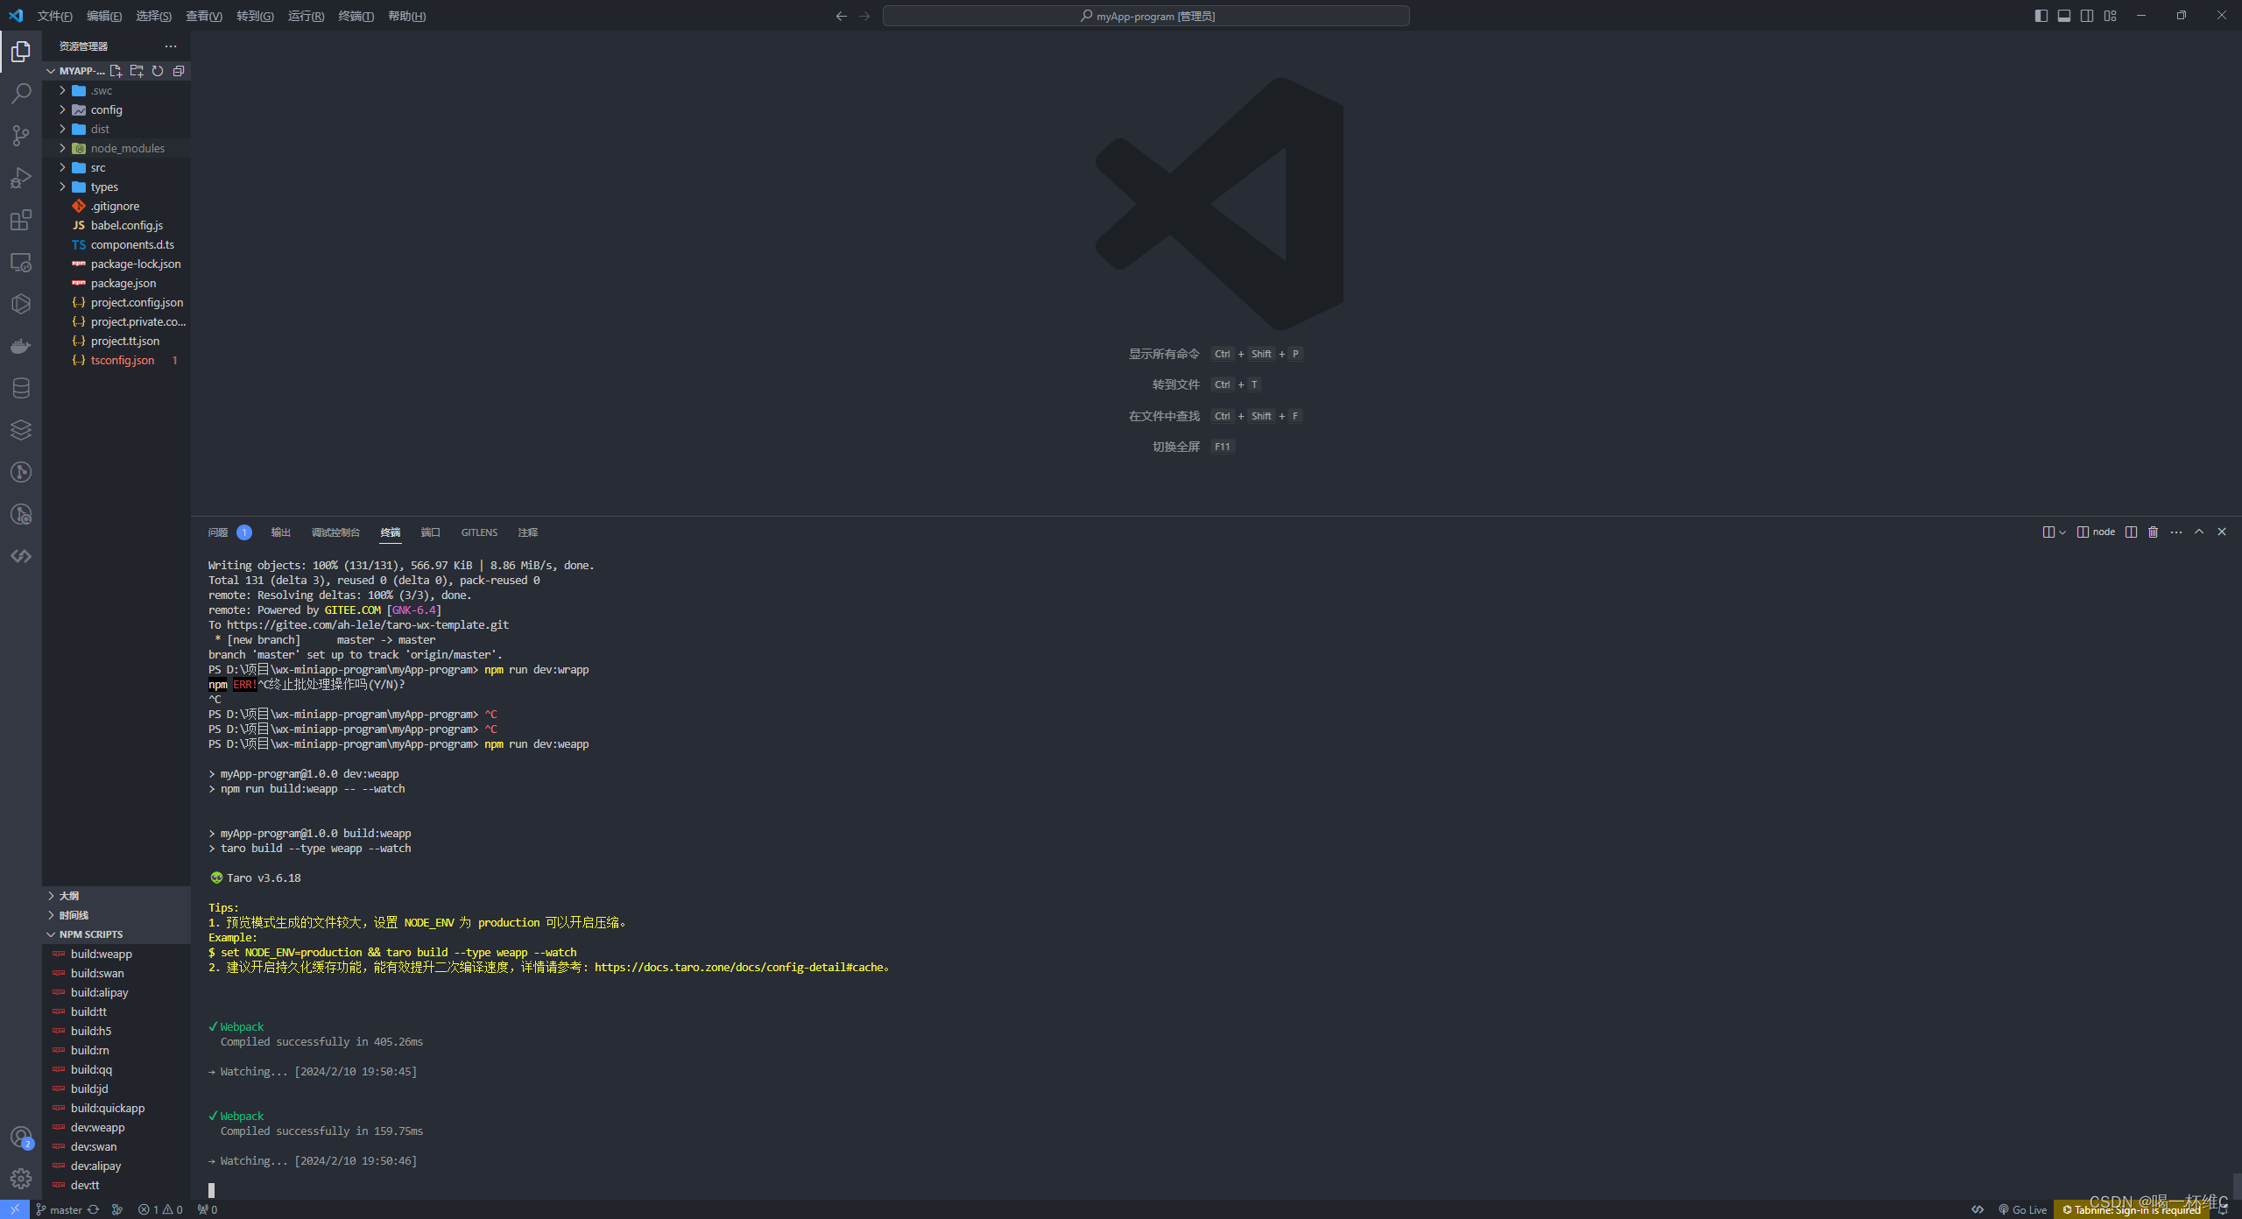Open the 终端(T) menu in menu bar

coord(356,16)
